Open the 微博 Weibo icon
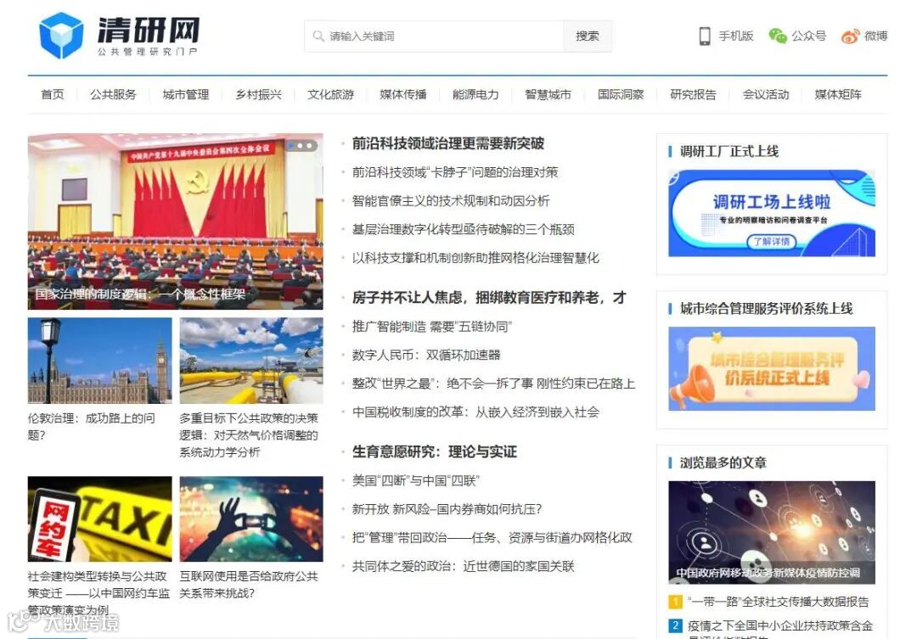This screenshot has height=639, width=917. click(850, 36)
